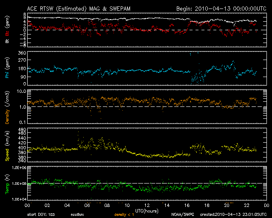Click the '270' tick label on Phi axis
This screenshot has width=272, height=218.
[22, 60]
